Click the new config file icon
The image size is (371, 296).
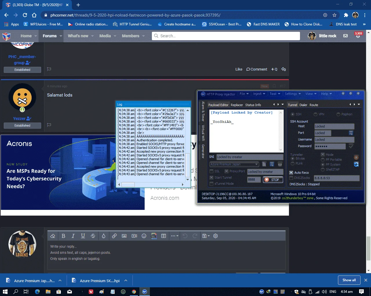[264, 164]
